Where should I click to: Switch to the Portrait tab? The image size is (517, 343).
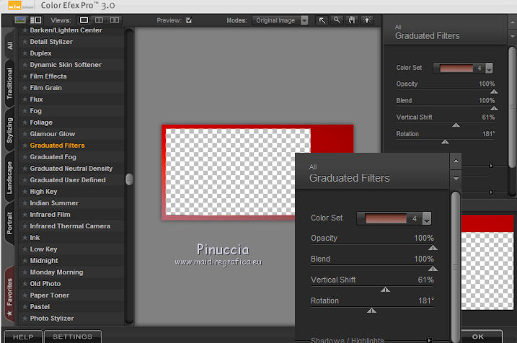[9, 223]
